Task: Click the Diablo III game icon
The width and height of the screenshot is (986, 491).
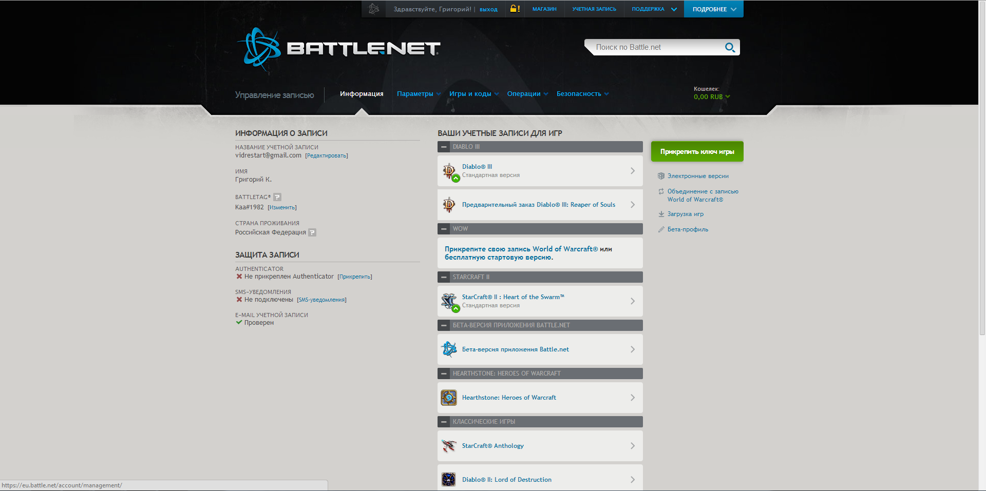Action: point(450,171)
